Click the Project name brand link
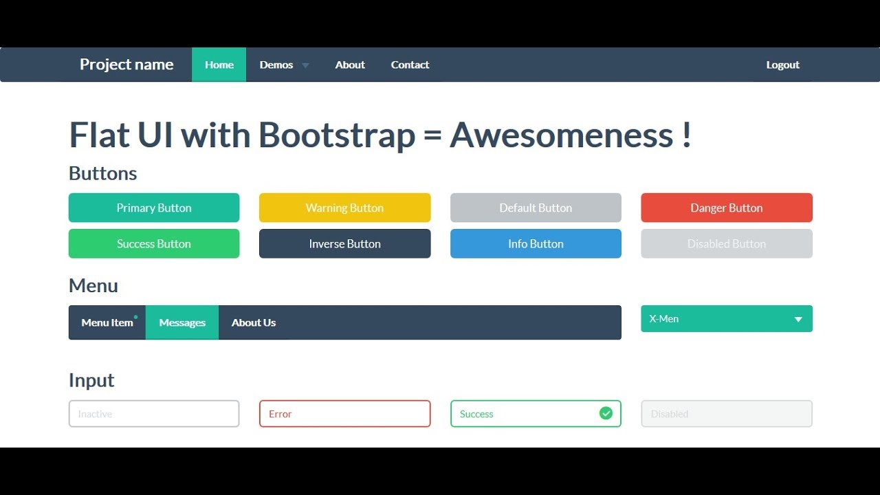The width and height of the screenshot is (880, 495). tap(126, 65)
